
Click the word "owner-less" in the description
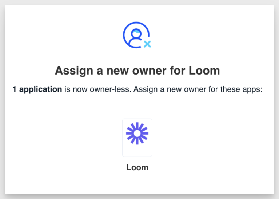(x=110, y=89)
